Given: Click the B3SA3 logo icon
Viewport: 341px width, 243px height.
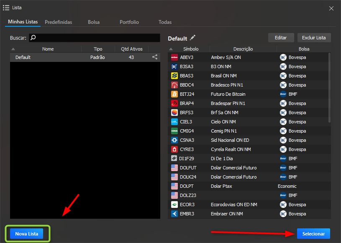Looking at the screenshot, I should click(174, 67).
